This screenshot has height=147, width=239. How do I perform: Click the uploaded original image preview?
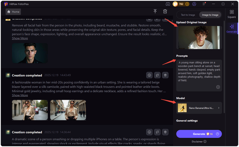click(x=199, y=38)
